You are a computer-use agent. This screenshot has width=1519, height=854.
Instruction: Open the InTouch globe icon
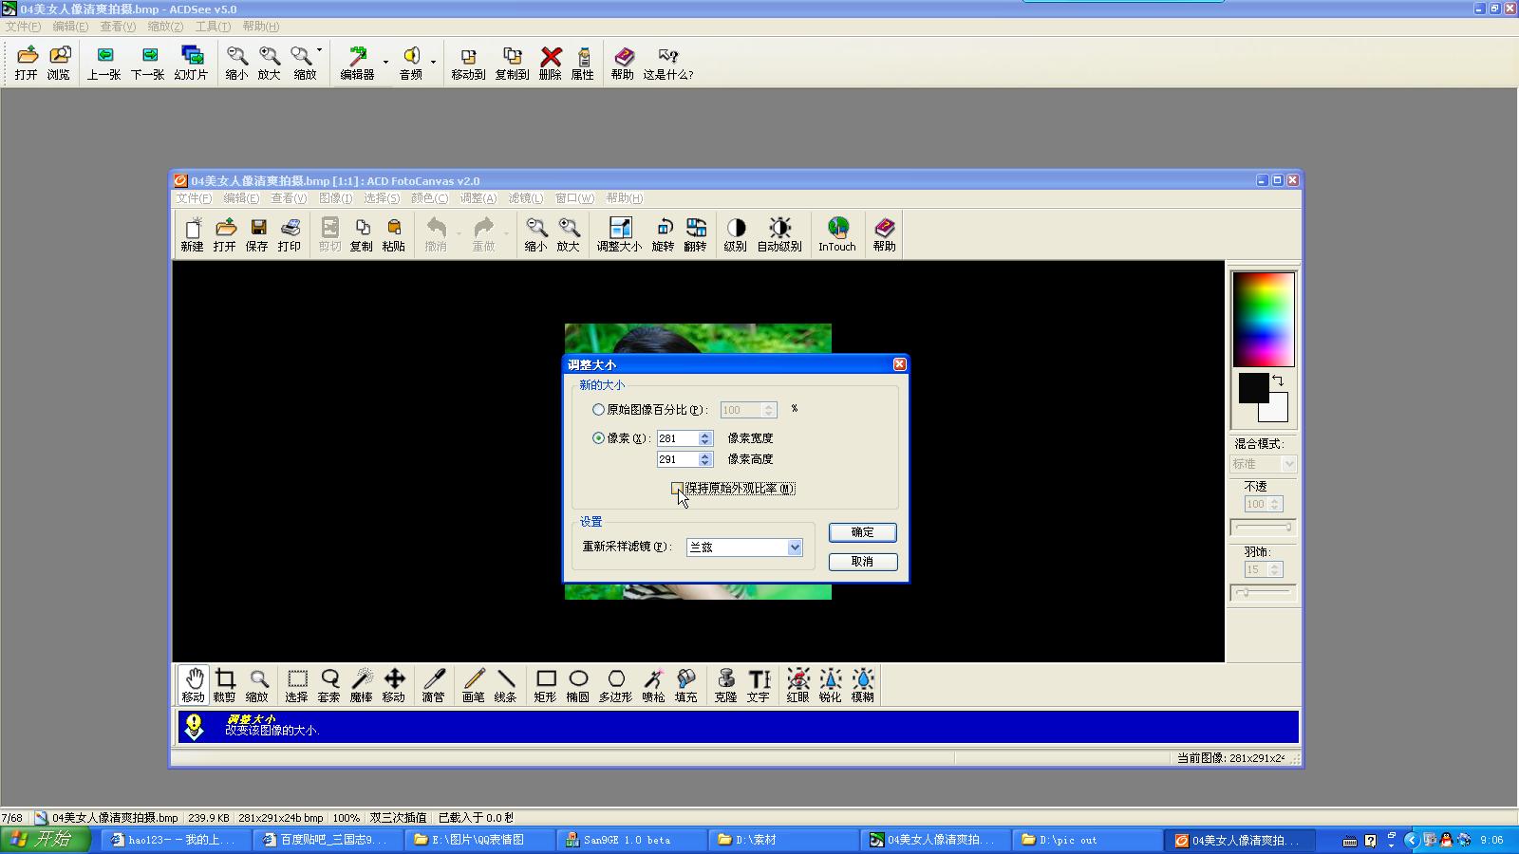click(837, 233)
